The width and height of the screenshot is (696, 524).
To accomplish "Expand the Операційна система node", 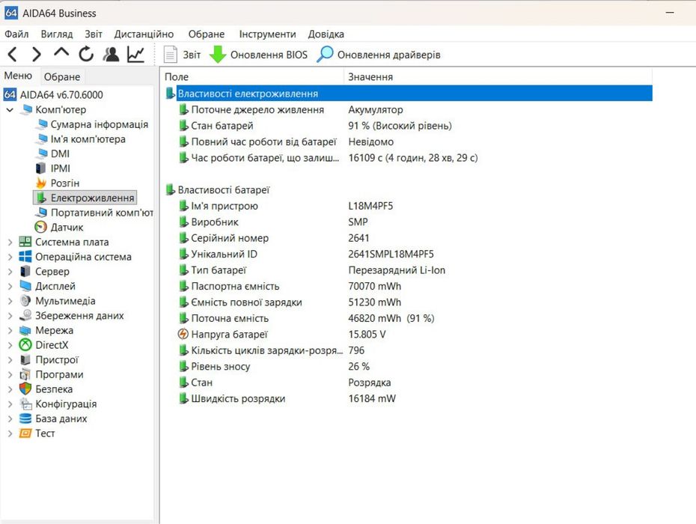I will (10, 257).
